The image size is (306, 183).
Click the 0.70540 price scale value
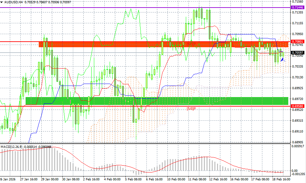[297, 55]
